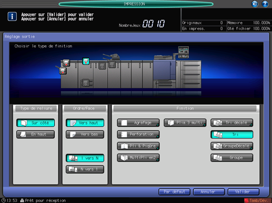Click the Valider button
Viewport: 272px width, 203px height.
(244, 192)
